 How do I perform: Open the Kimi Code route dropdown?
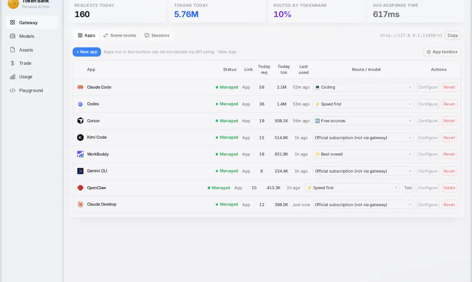363,138
